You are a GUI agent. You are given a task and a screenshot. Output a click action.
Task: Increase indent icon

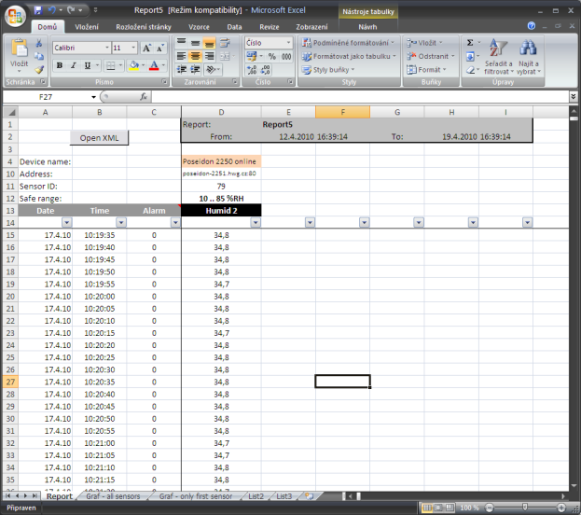(x=195, y=69)
